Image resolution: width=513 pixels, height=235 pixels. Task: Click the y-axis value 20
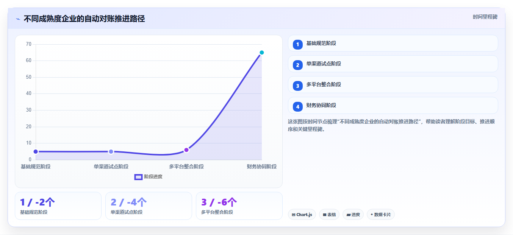(x=29, y=127)
